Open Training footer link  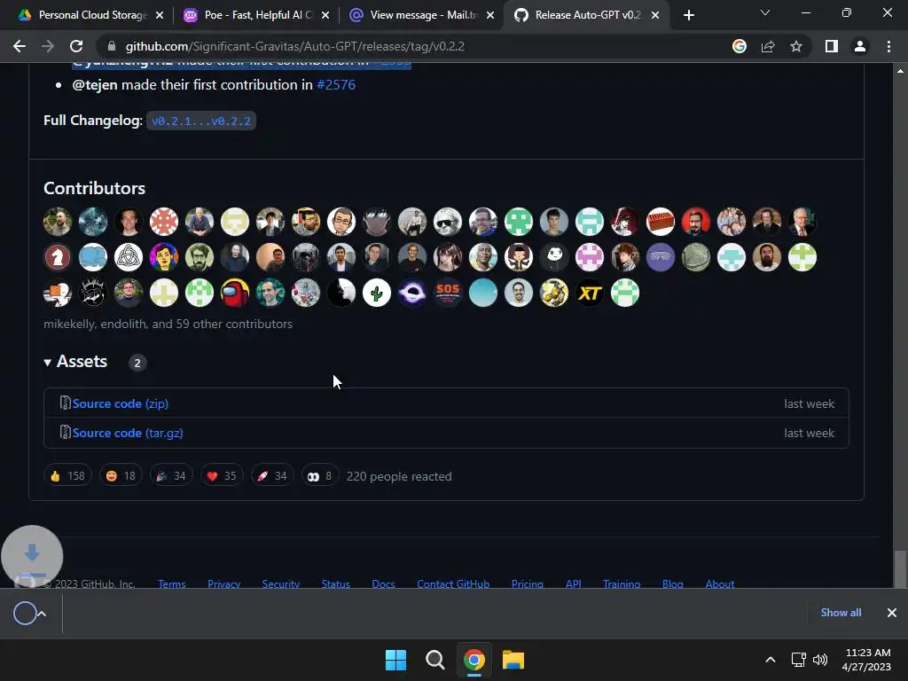pyautogui.click(x=622, y=583)
